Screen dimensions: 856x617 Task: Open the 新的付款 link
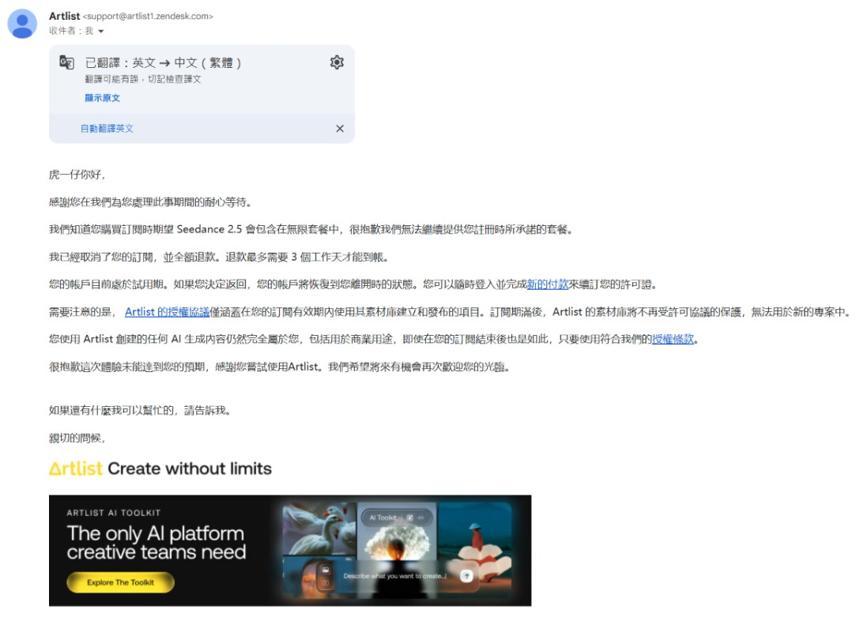click(x=548, y=284)
